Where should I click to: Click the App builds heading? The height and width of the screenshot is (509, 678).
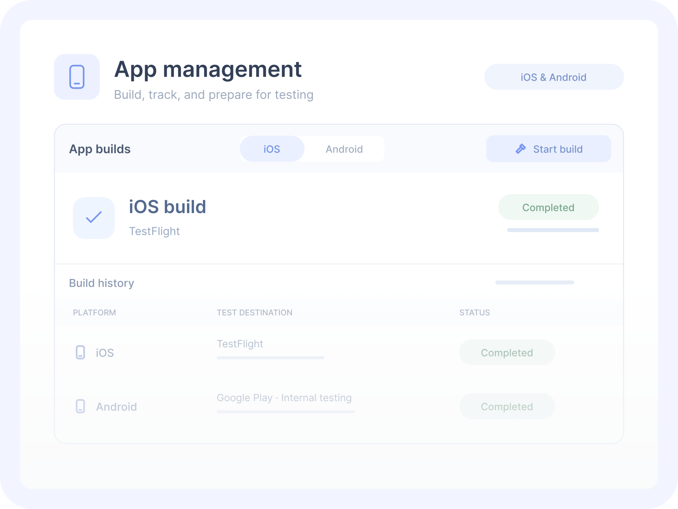[x=100, y=149]
